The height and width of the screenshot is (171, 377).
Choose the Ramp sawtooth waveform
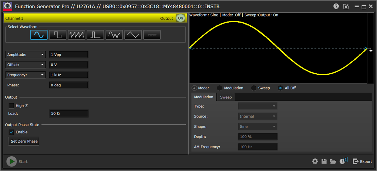pos(76,35)
